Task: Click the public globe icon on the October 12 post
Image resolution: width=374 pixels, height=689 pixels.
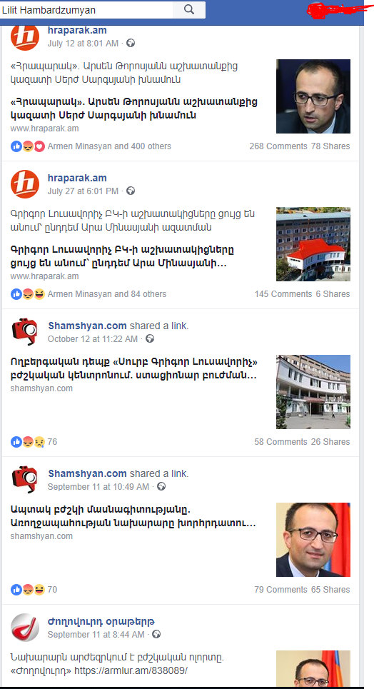Action: [x=150, y=338]
